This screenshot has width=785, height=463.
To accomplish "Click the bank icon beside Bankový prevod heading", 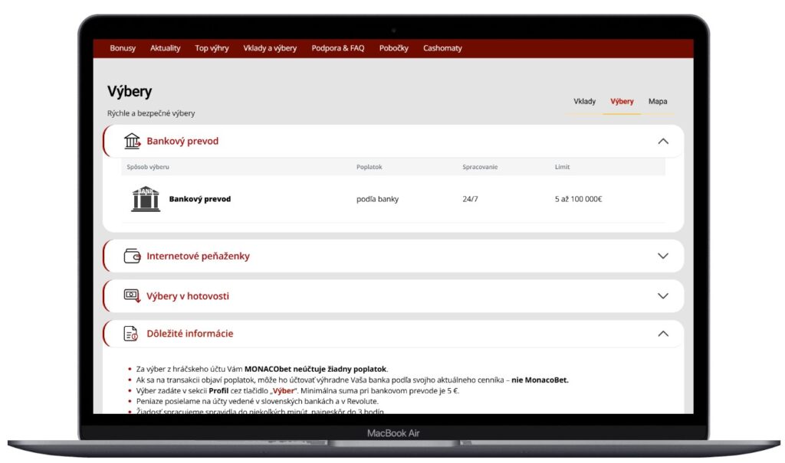I will (x=132, y=141).
